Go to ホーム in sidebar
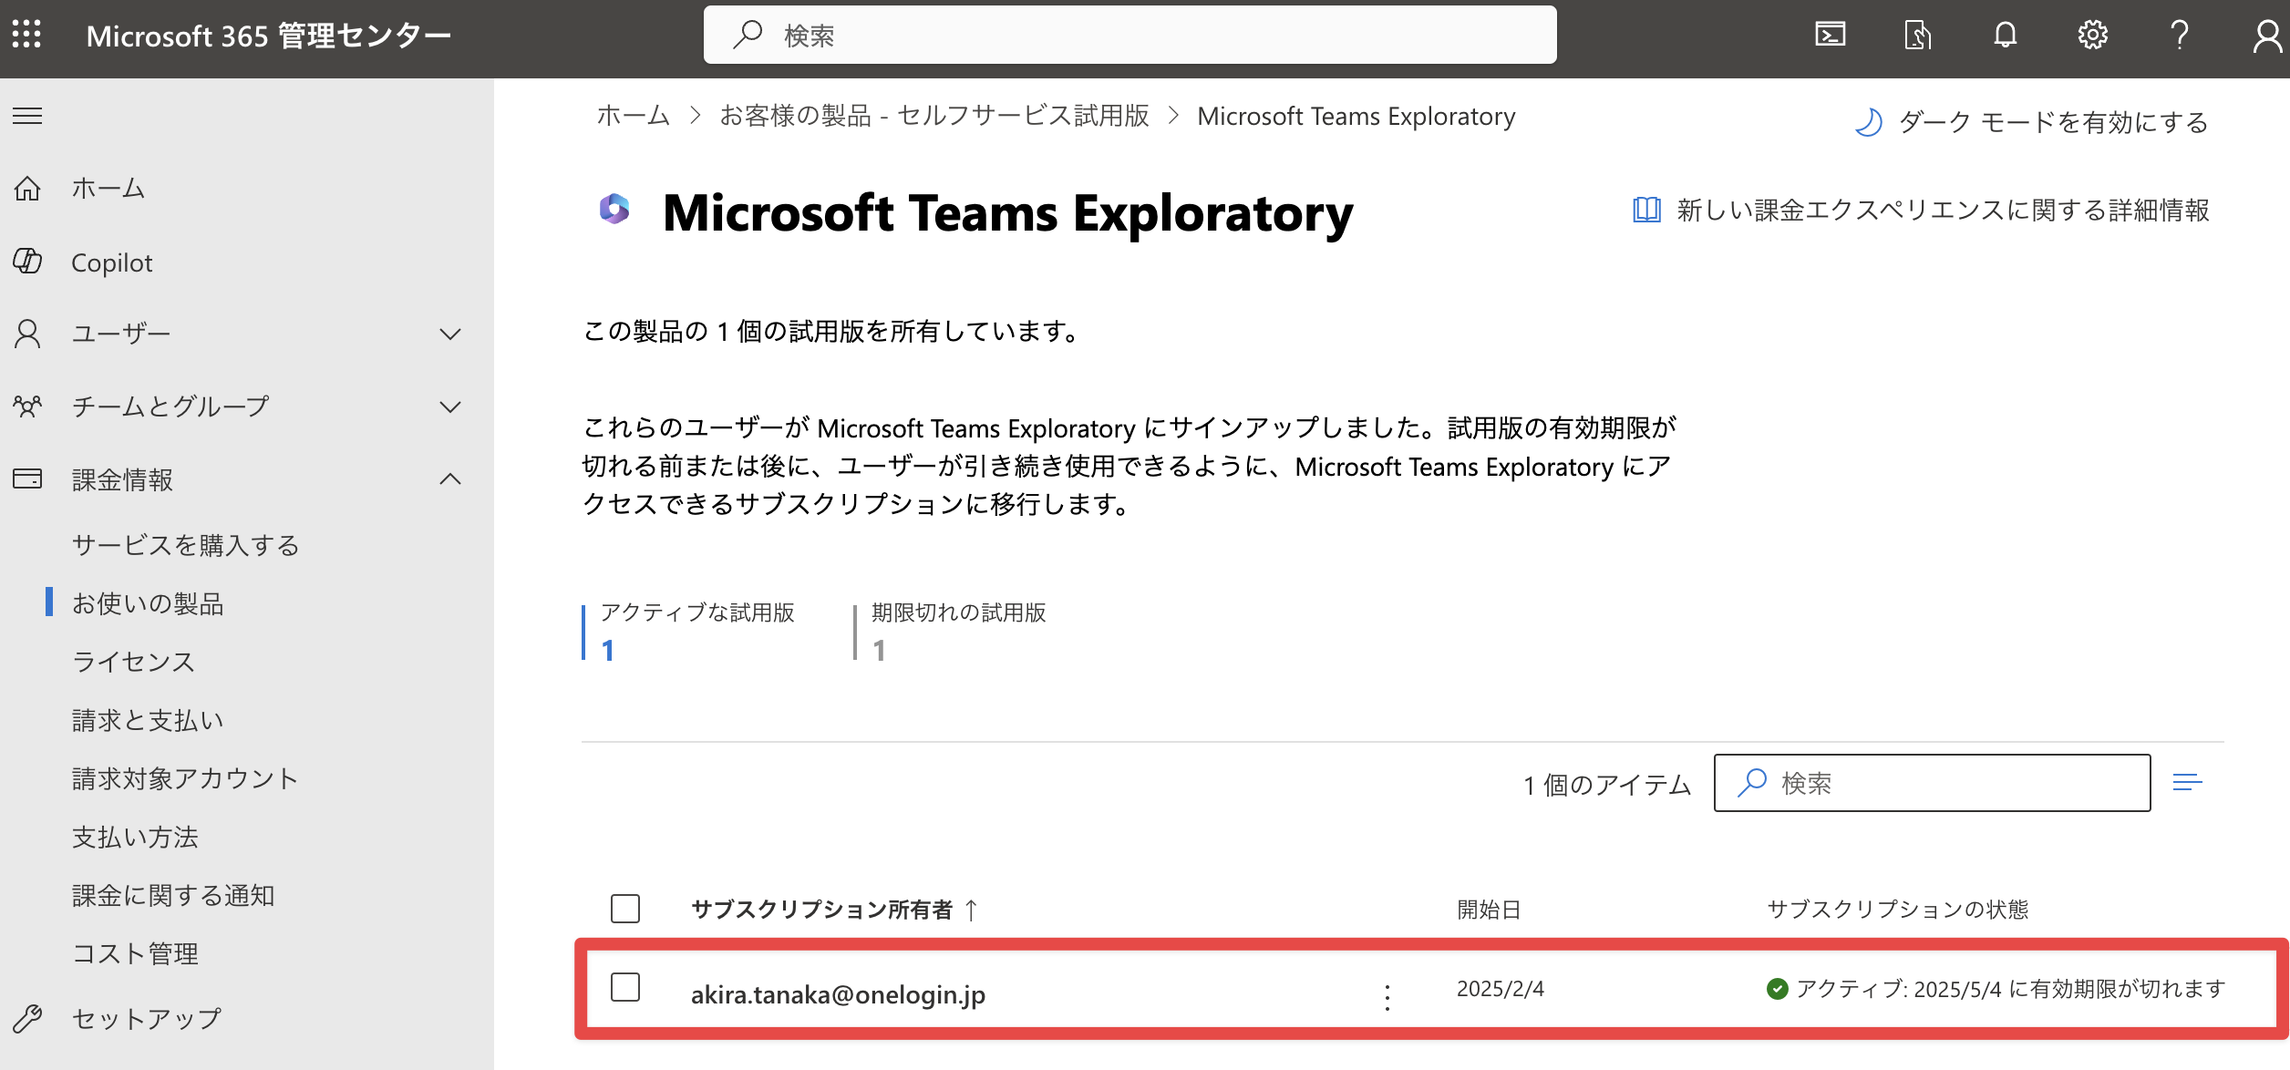This screenshot has height=1070, width=2290. pos(108,188)
